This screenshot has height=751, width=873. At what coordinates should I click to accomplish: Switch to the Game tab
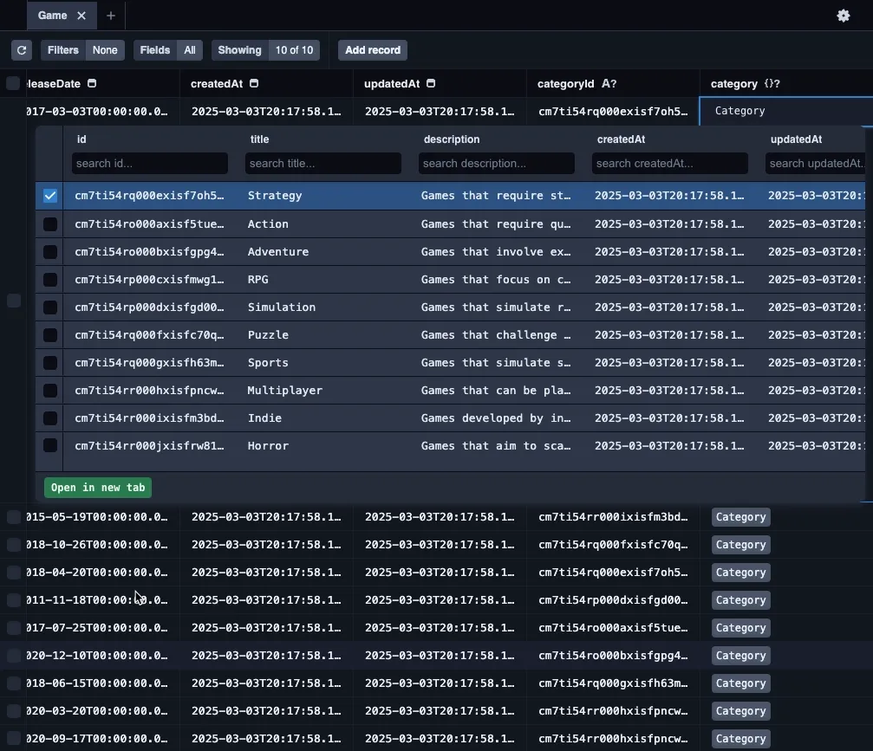point(53,16)
